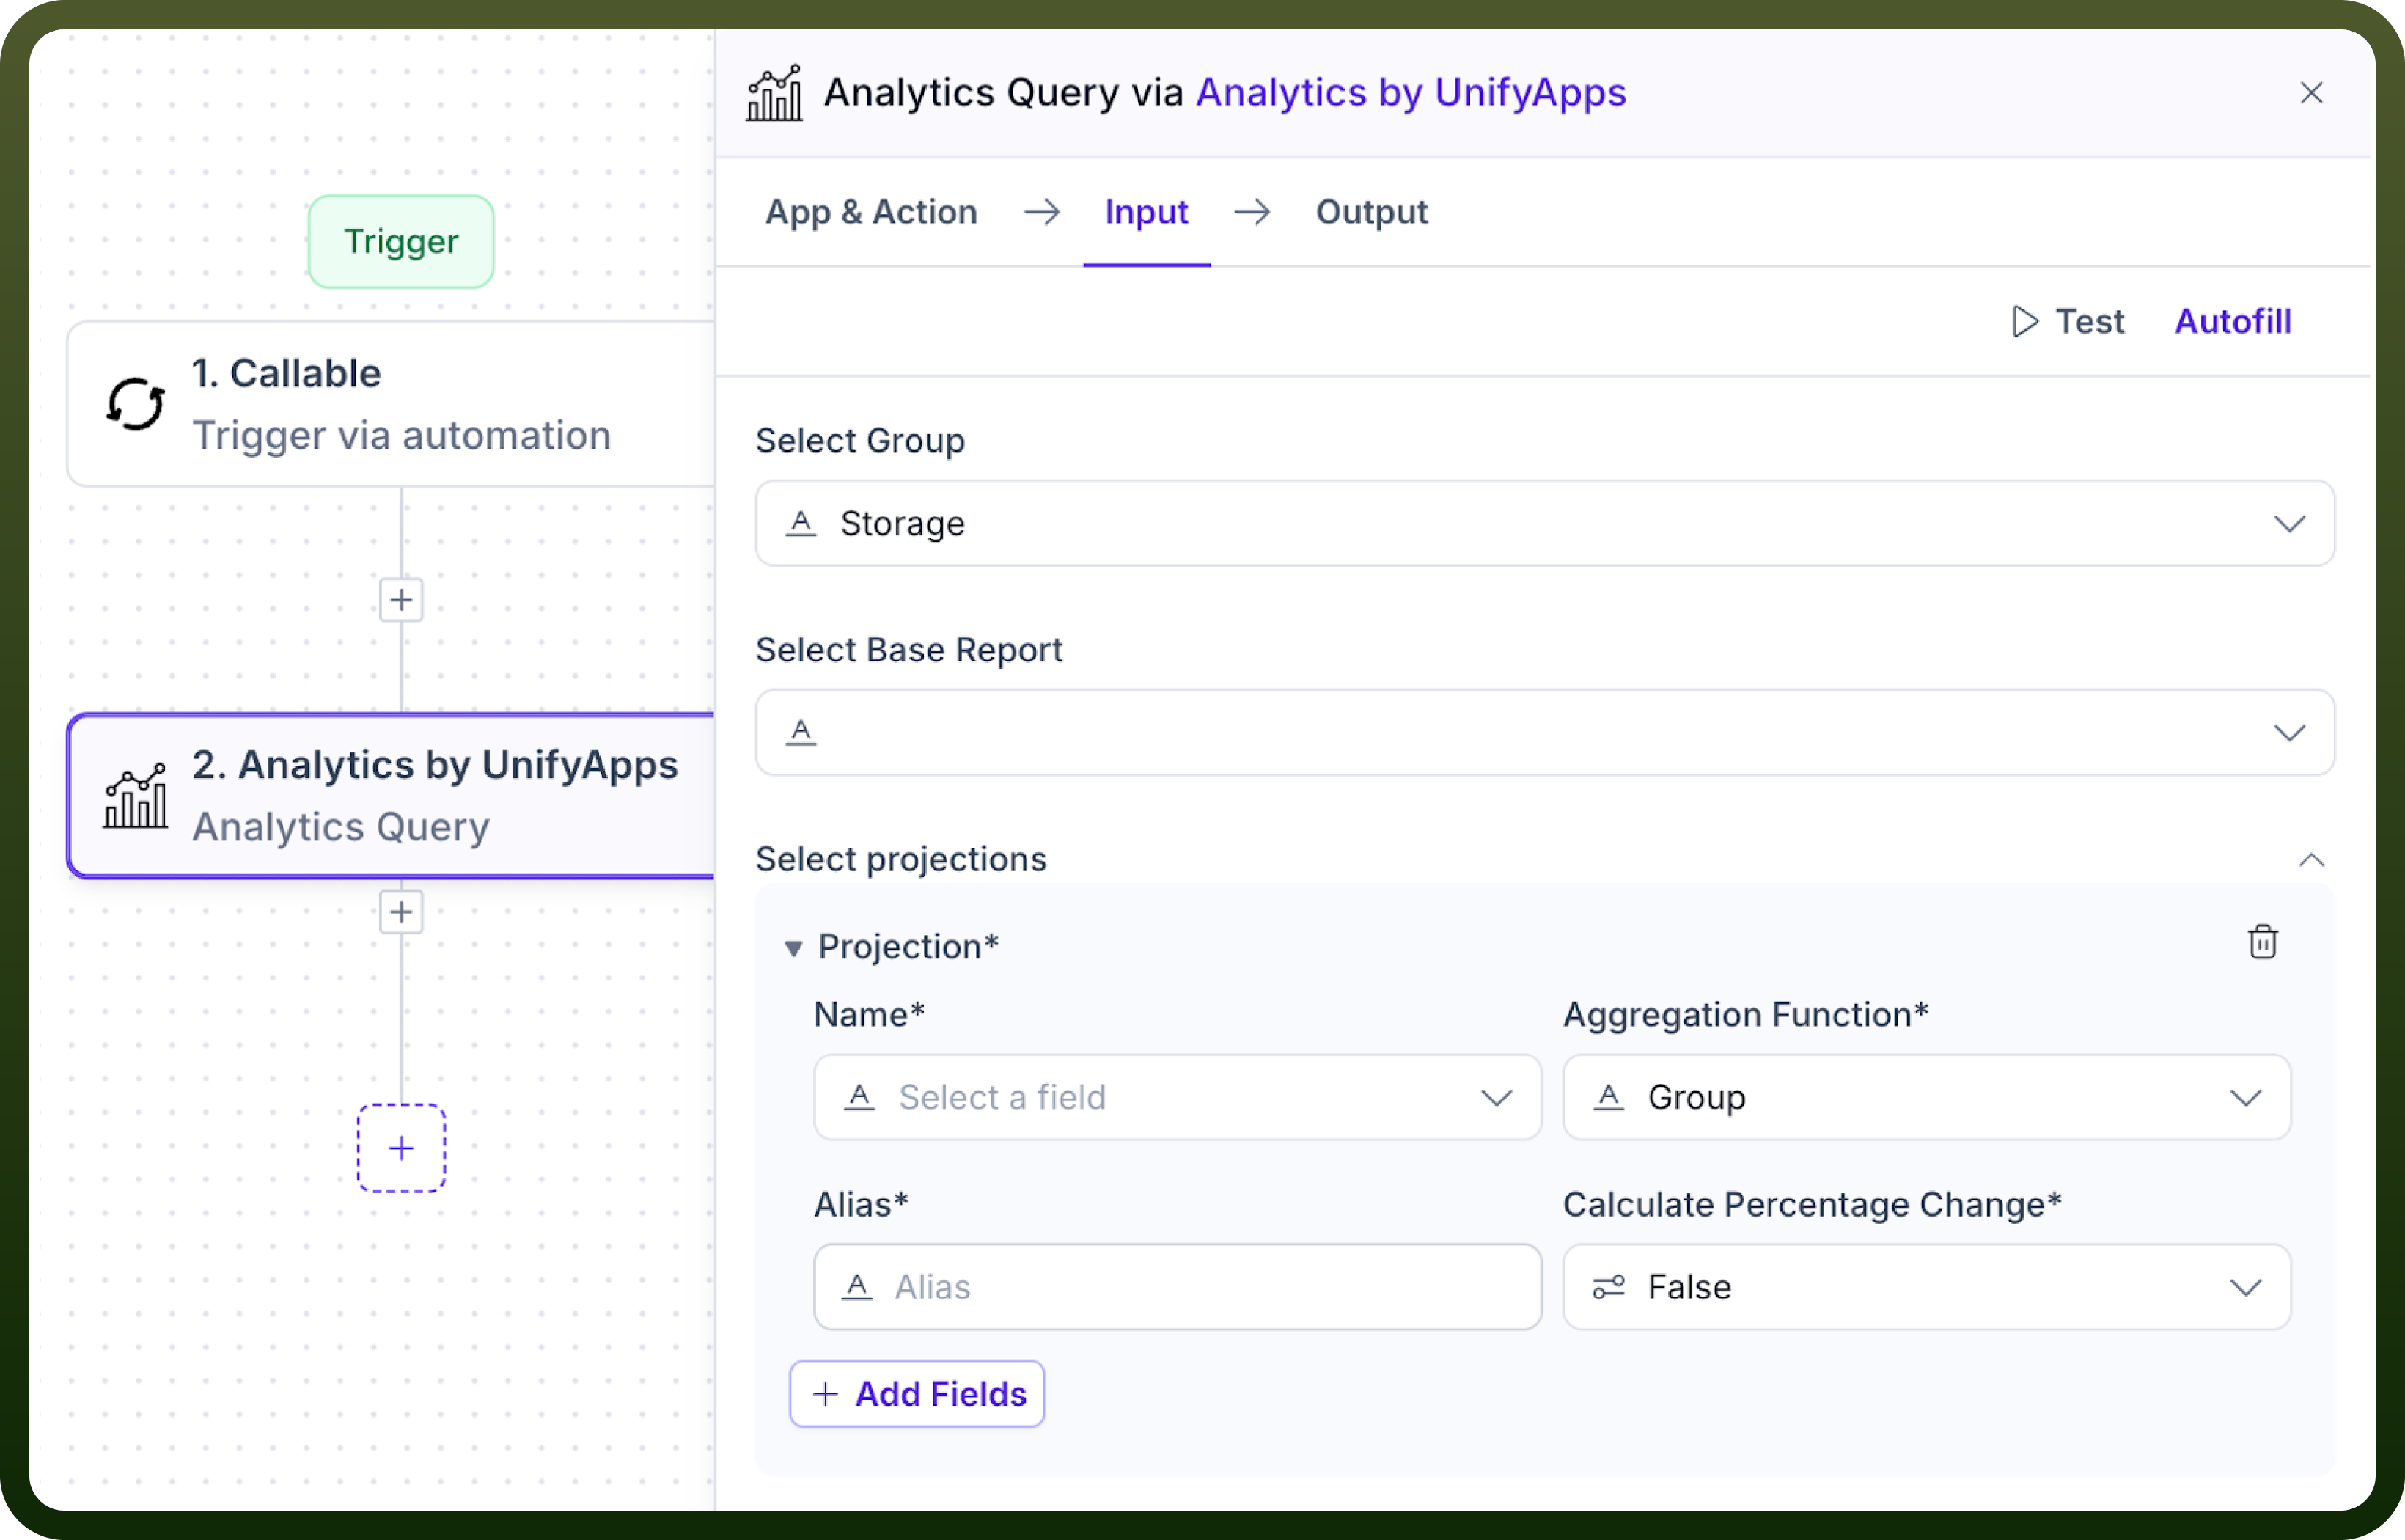
Task: Click text-type icon in Select Group field
Action: tap(801, 523)
